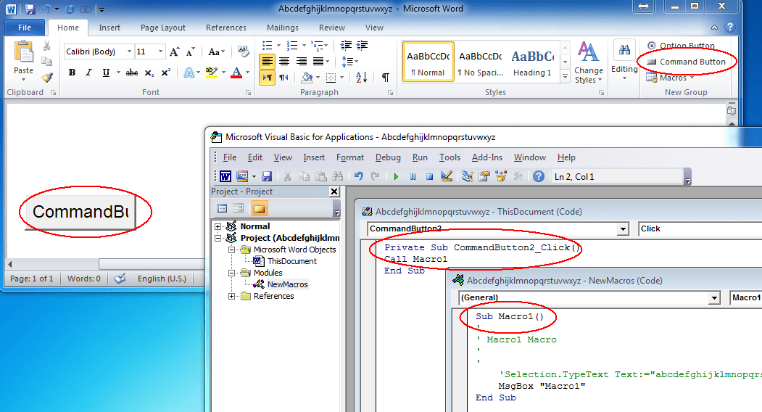This screenshot has height=412, width=762.
Task: Click the Save icon in VBA toolbar
Action: [266, 176]
